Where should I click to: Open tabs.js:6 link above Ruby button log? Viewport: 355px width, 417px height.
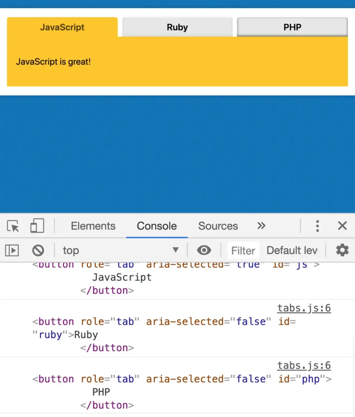pyautogui.click(x=304, y=308)
